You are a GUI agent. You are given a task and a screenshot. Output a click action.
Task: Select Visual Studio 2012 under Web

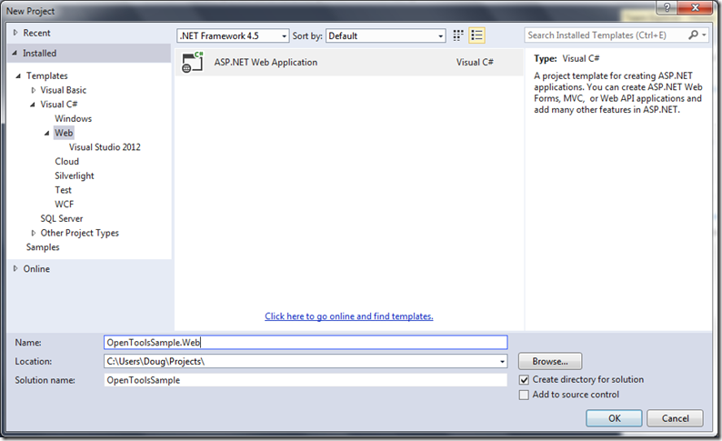105,147
